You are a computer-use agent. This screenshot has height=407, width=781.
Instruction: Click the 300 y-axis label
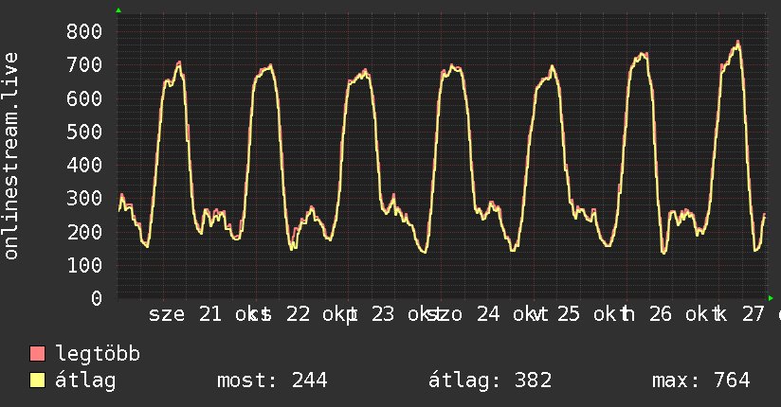point(84,199)
